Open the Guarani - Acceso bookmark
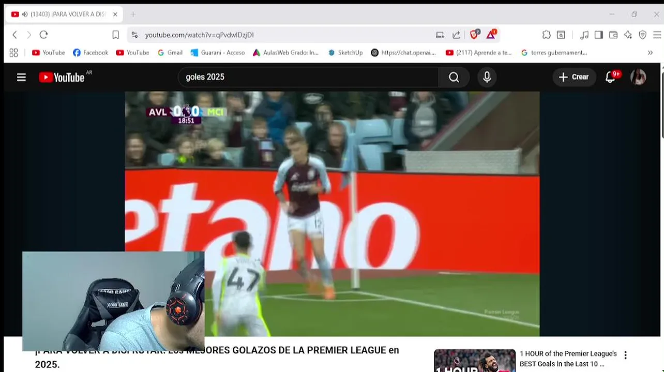This screenshot has height=372, width=664. [218, 52]
